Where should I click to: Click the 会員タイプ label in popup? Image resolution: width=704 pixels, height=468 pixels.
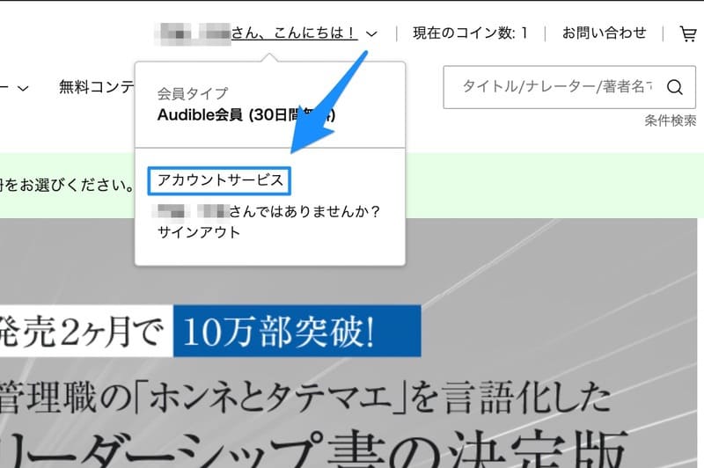coord(192,93)
